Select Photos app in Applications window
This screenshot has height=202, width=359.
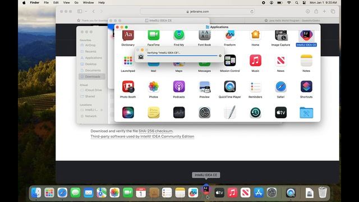[153, 86]
